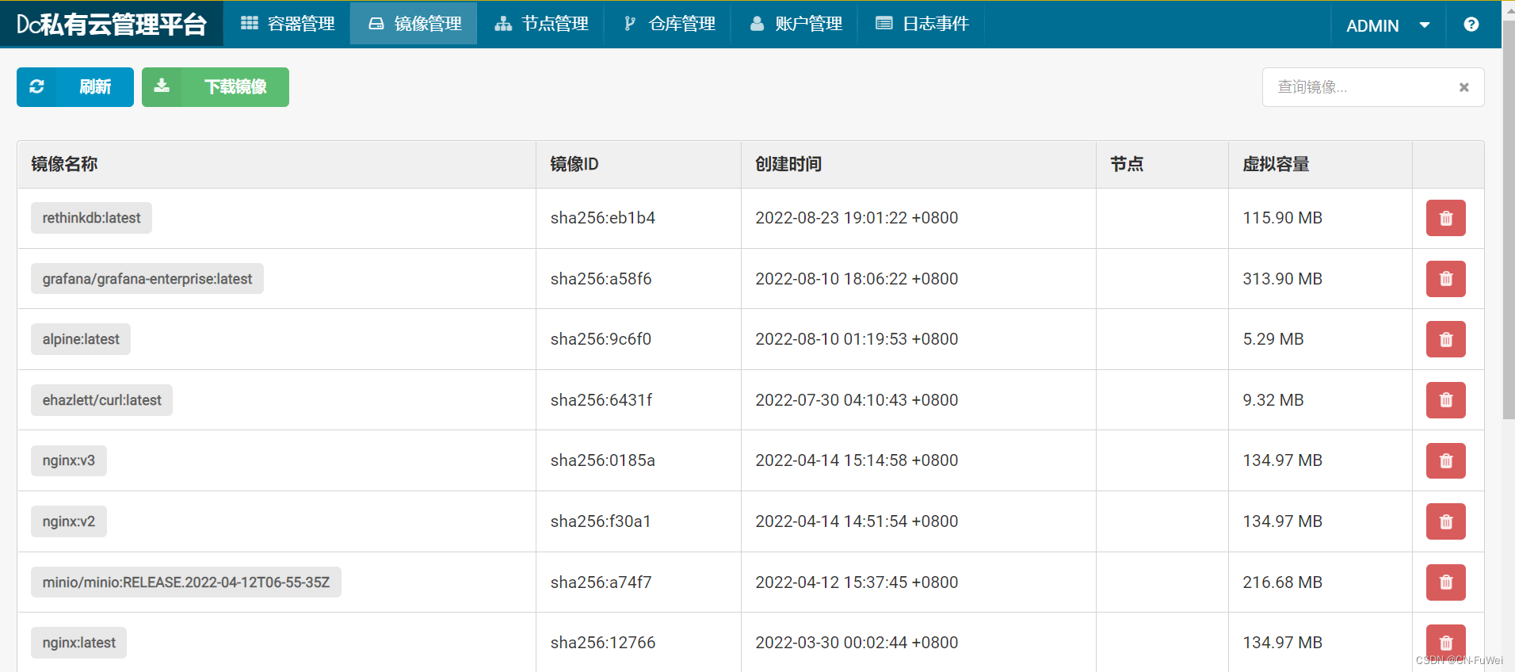Click creation time 2022-04-12 15:37:45 +0800
This screenshot has width=1515, height=672.
[857, 582]
